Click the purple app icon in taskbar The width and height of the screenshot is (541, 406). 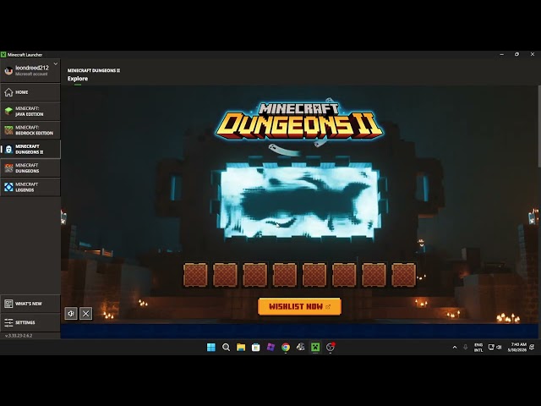coord(270,347)
